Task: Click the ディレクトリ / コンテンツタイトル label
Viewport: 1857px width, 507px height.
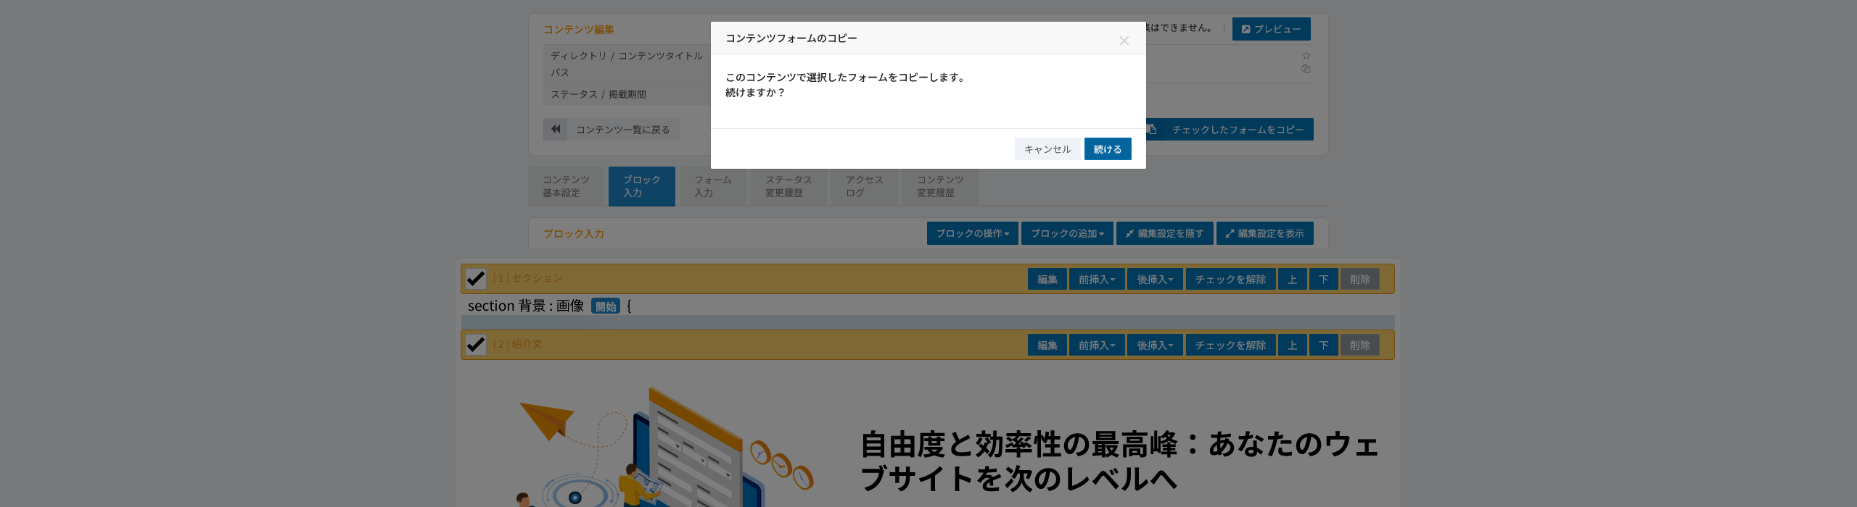Action: click(x=627, y=56)
